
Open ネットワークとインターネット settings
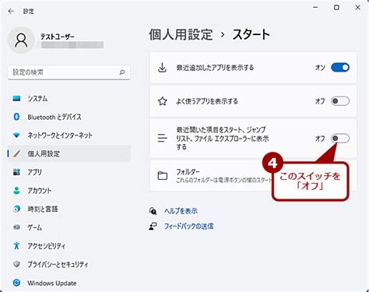pyautogui.click(x=69, y=135)
